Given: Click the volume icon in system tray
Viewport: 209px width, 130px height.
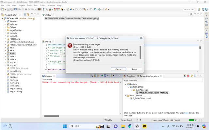Looking at the screenshot, I should [x=177, y=126].
